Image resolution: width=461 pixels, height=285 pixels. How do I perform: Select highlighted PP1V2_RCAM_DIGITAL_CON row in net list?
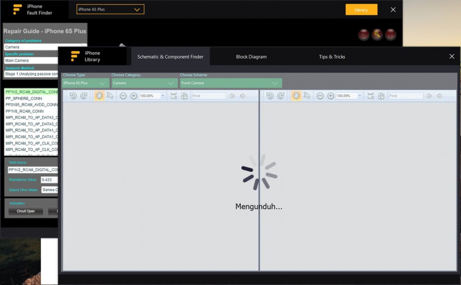(31, 92)
